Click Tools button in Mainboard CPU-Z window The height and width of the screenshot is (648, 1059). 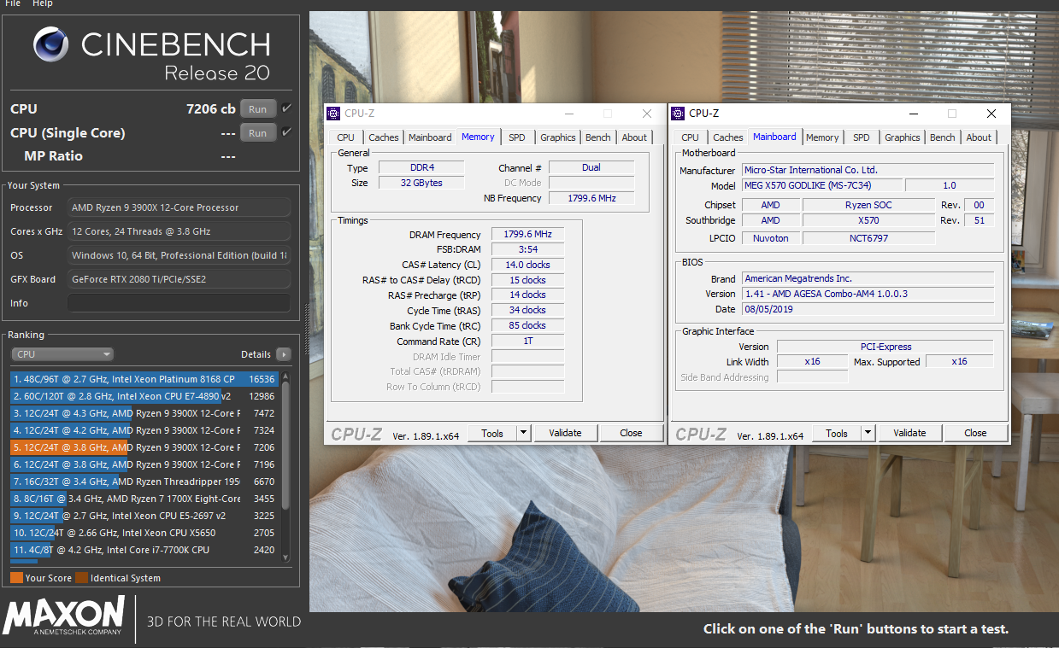click(837, 433)
